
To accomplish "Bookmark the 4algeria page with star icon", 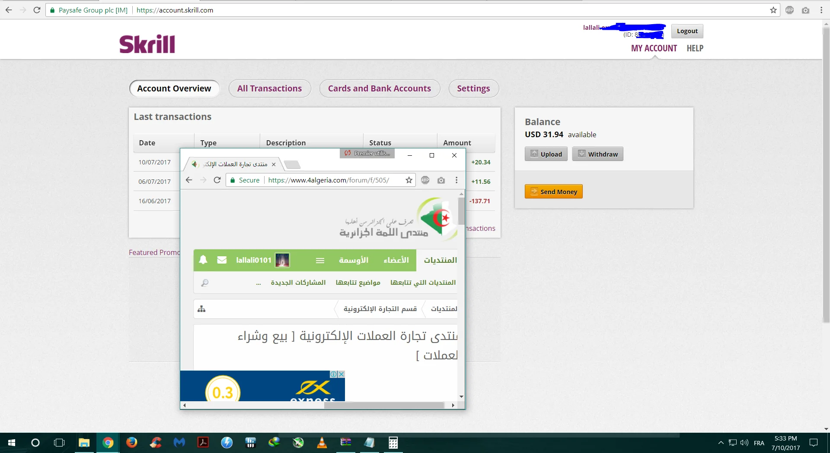I will (409, 180).
